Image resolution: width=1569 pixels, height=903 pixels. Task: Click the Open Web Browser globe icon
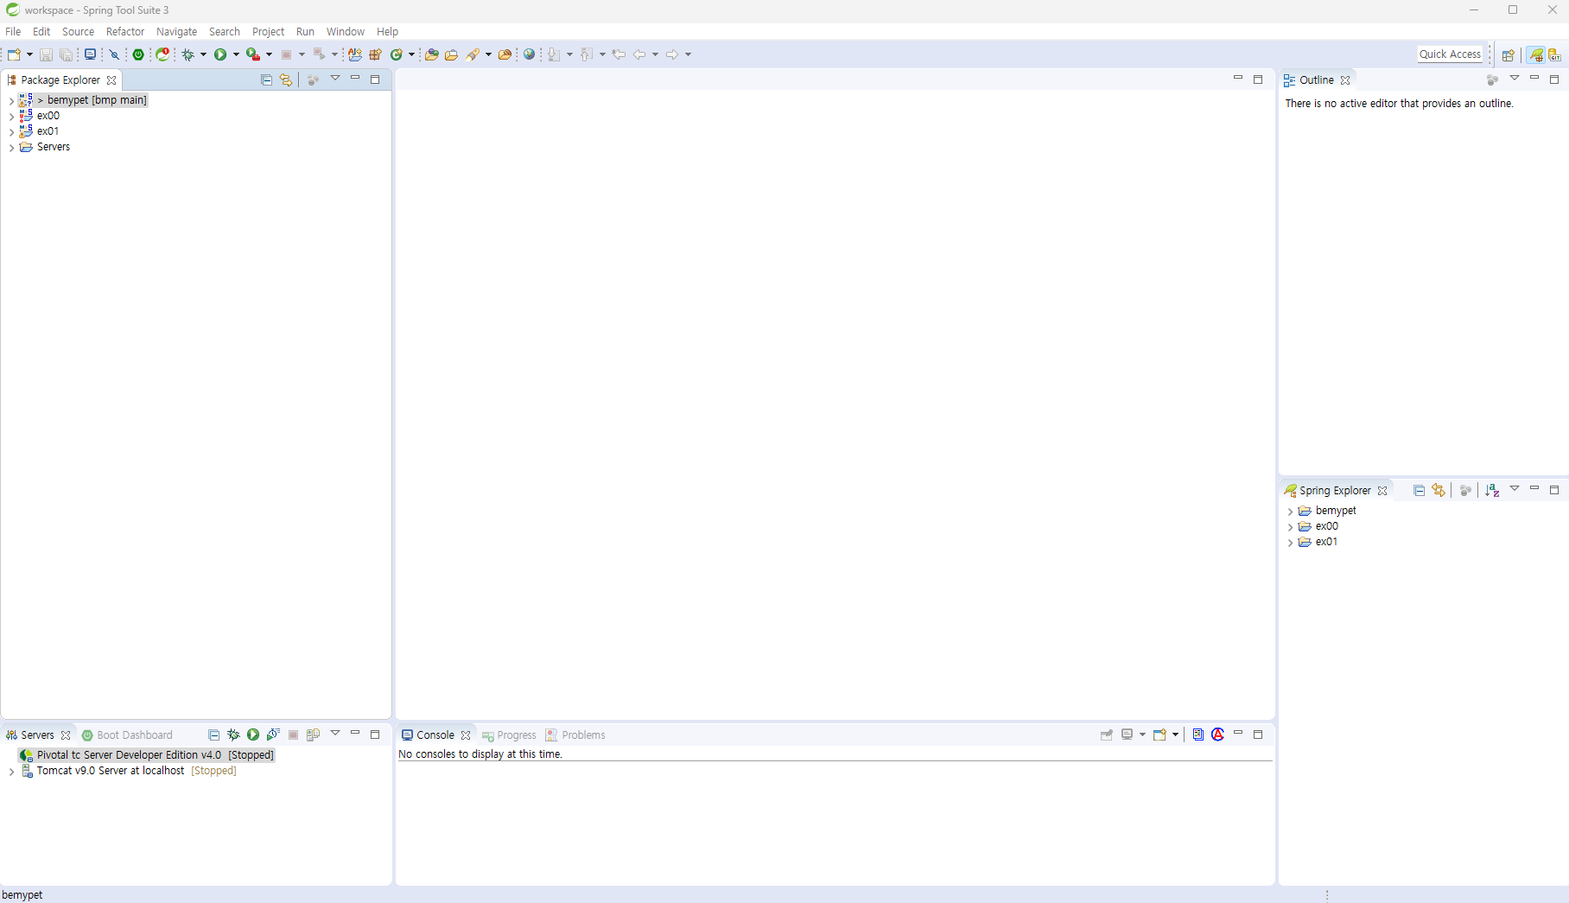(x=530, y=54)
